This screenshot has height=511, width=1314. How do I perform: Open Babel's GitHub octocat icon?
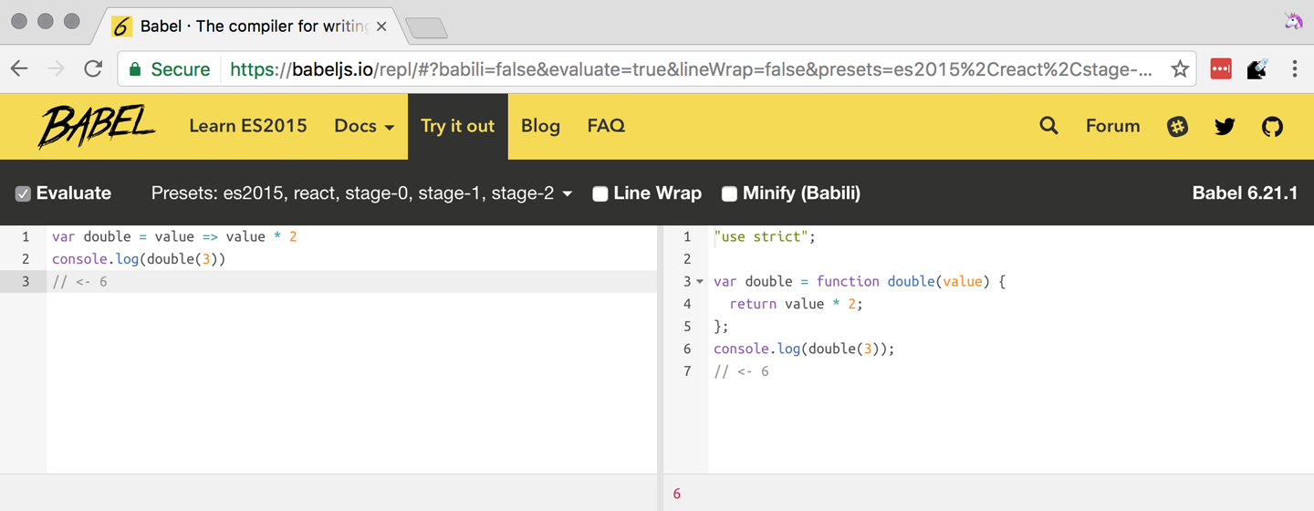coord(1272,127)
